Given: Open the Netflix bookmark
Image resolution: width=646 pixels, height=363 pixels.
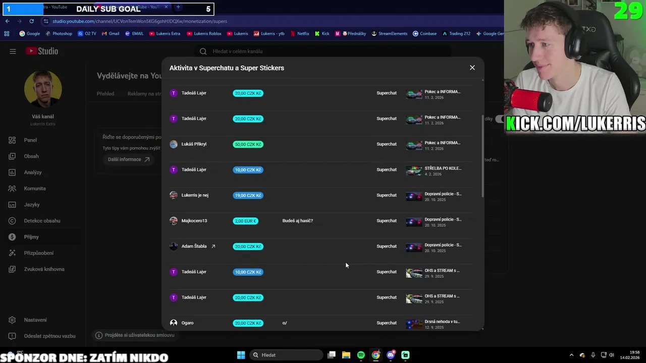Looking at the screenshot, I should click(300, 34).
